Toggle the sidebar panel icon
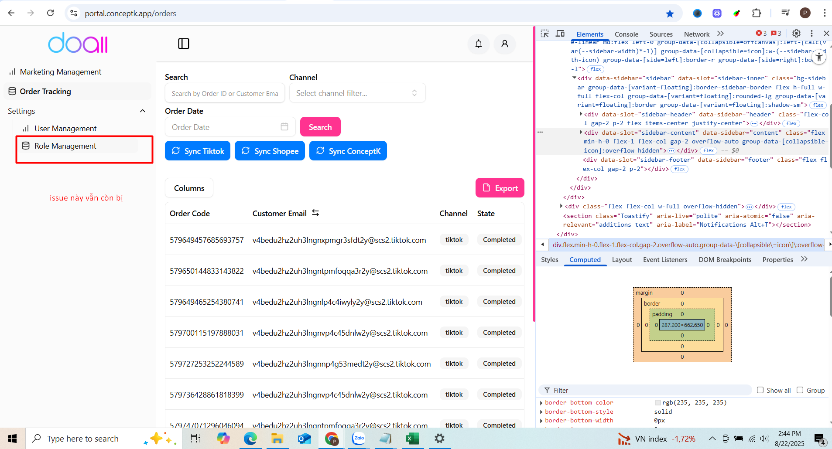This screenshot has width=832, height=449. [x=184, y=44]
